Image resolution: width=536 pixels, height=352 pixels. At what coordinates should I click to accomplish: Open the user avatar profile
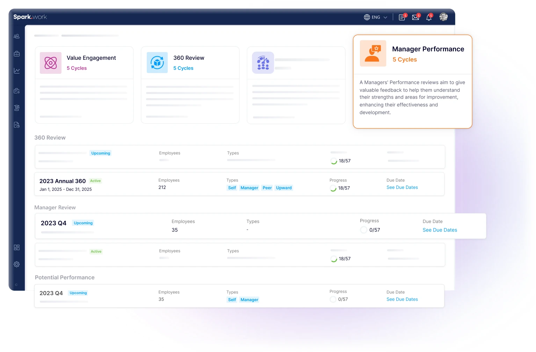click(x=443, y=17)
